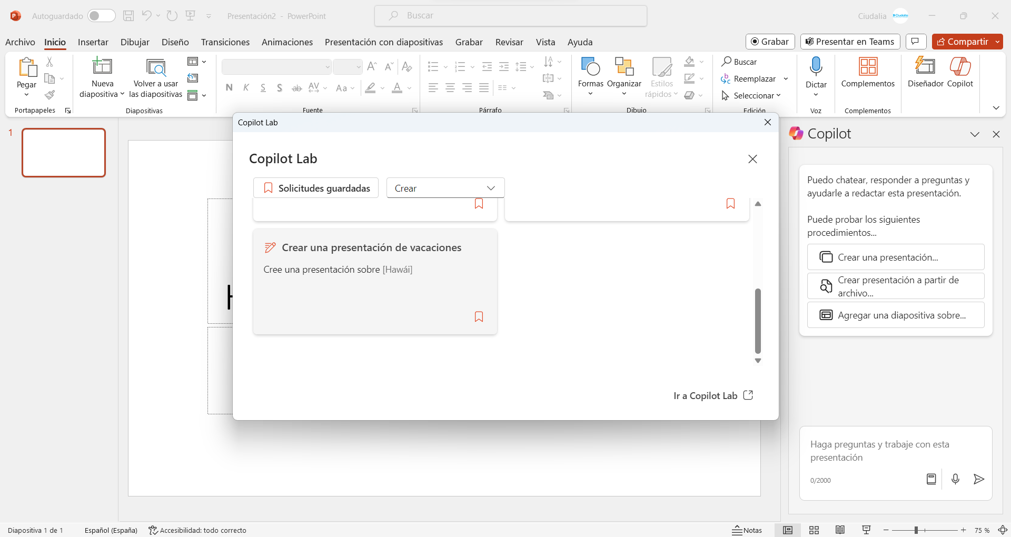Toggle the Autoguardado switch
Screen dimensions: 1011x537
[101, 16]
